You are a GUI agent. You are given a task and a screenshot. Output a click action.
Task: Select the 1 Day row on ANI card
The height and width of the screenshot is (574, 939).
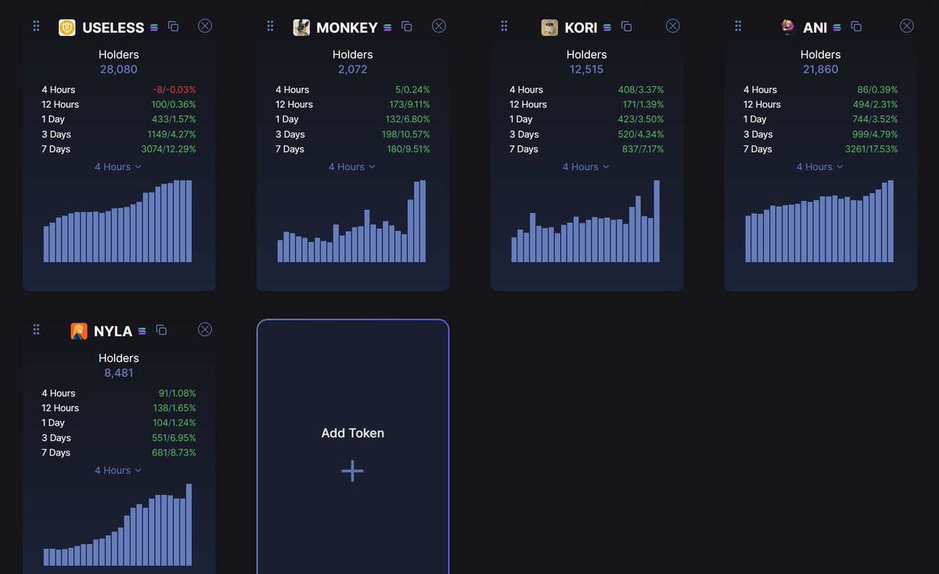[820, 119]
